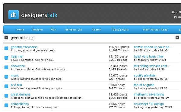Open Today's Posts in the navbar
Viewport: 181px width, 112px height.
pos(120,30)
